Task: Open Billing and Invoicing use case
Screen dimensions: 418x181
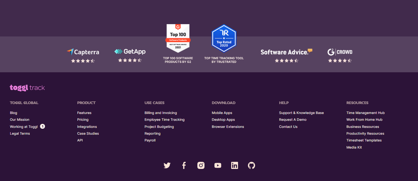Action: point(161,113)
